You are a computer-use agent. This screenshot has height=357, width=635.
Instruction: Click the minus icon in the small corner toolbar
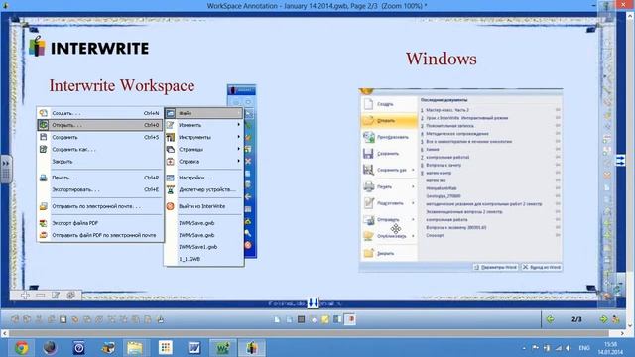point(40,296)
